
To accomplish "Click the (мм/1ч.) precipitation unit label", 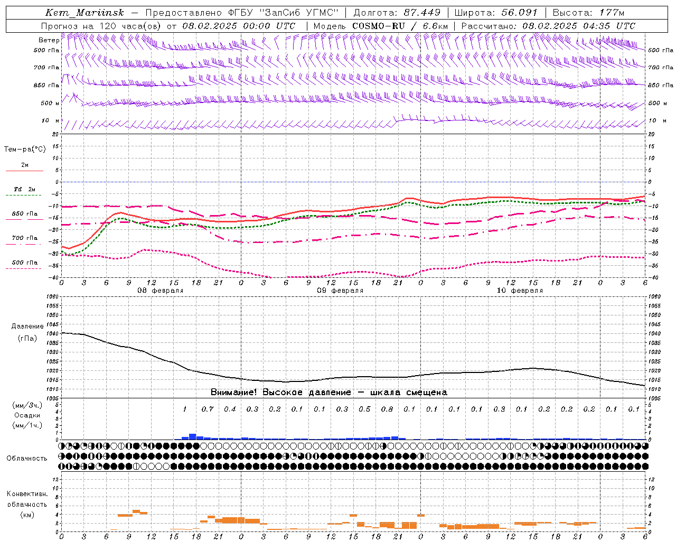I will 27,425.
